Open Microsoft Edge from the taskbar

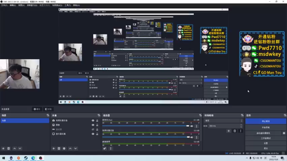tap(33, 158)
